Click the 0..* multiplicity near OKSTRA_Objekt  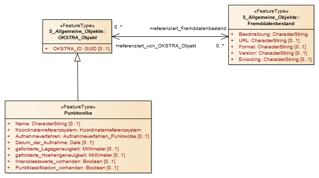(x=118, y=27)
